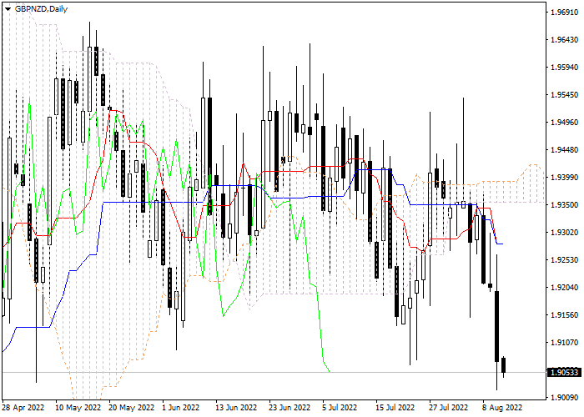This screenshot has width=584, height=417.
Task: Click the 5 Jul 2022 date label
Action: pyautogui.click(x=340, y=408)
